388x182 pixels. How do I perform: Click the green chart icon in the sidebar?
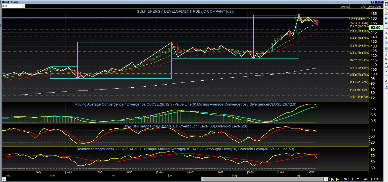[386, 49]
